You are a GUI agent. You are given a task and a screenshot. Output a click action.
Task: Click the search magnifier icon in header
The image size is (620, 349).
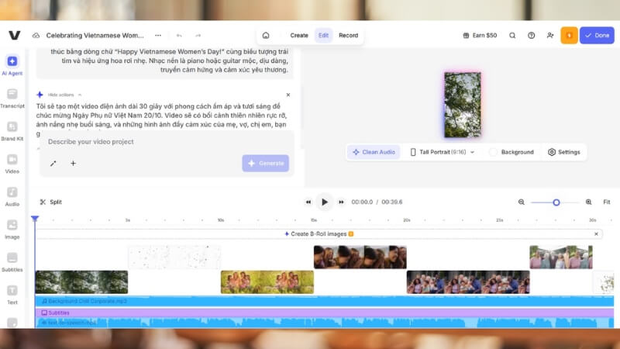pos(512,36)
